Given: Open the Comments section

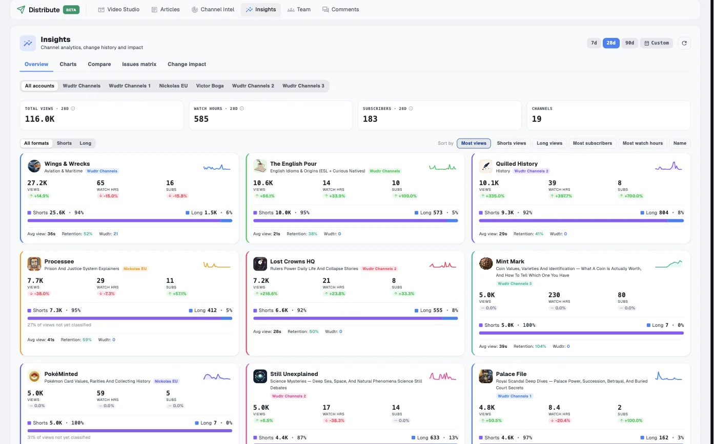Looking at the screenshot, I should 341,10.
